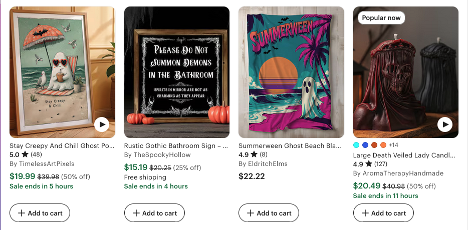
Task: Show the +14 more color options
Action: click(x=393, y=145)
